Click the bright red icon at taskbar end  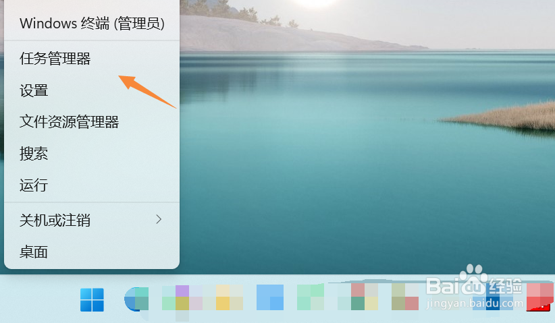pos(540,297)
